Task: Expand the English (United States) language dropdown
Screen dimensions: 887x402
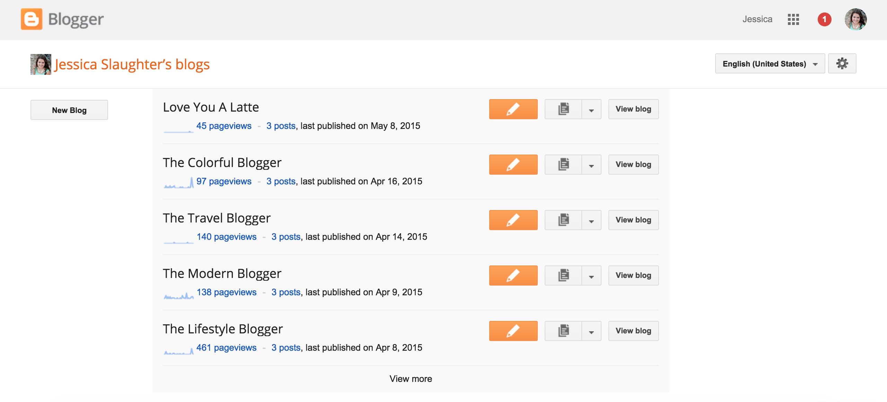Action: (770, 64)
